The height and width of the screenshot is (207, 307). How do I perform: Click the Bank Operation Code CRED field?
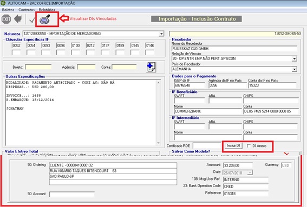pyautogui.click(x=246, y=186)
